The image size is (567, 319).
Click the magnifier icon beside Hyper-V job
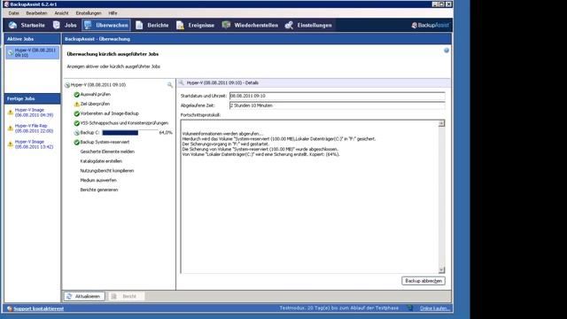tap(169, 85)
